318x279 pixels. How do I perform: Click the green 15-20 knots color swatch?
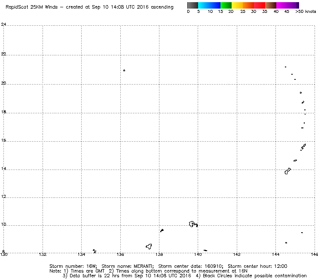coord(226,5)
